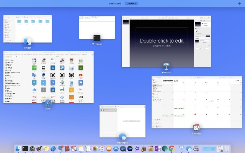This screenshot has height=153, width=245.
Task: Launch Google Chrome from the Dock
Action: click(172, 148)
